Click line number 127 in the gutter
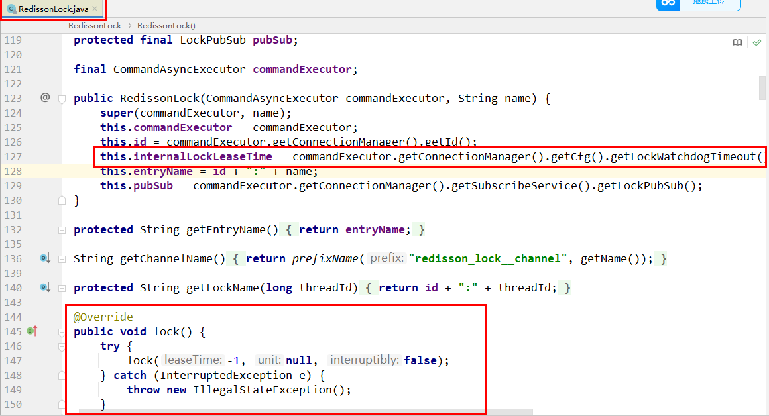 (x=13, y=157)
